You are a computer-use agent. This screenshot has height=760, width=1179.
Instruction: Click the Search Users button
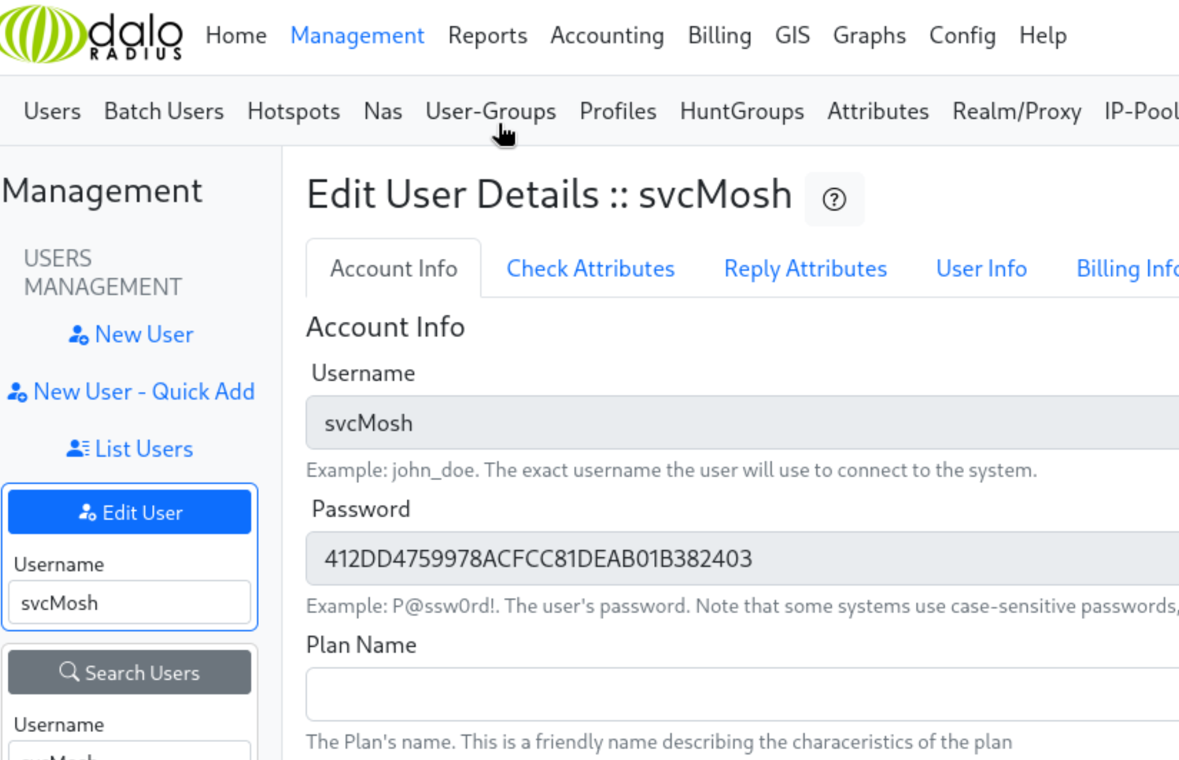click(129, 672)
